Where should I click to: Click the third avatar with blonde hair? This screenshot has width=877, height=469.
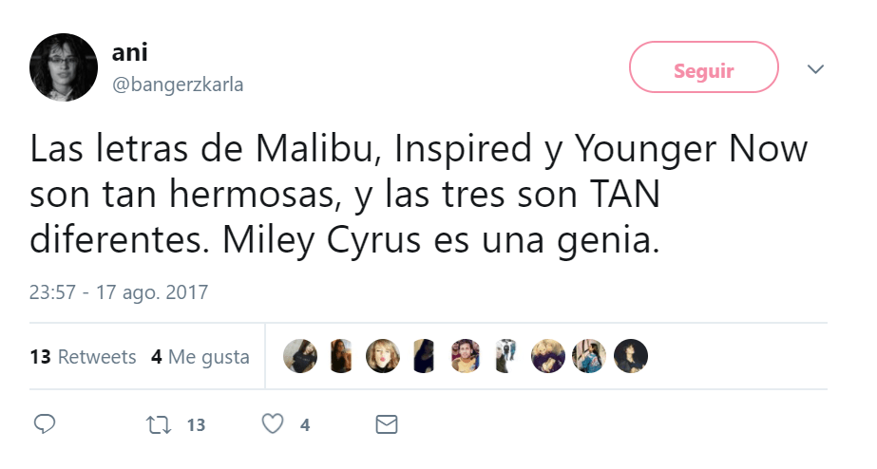pyautogui.click(x=383, y=356)
